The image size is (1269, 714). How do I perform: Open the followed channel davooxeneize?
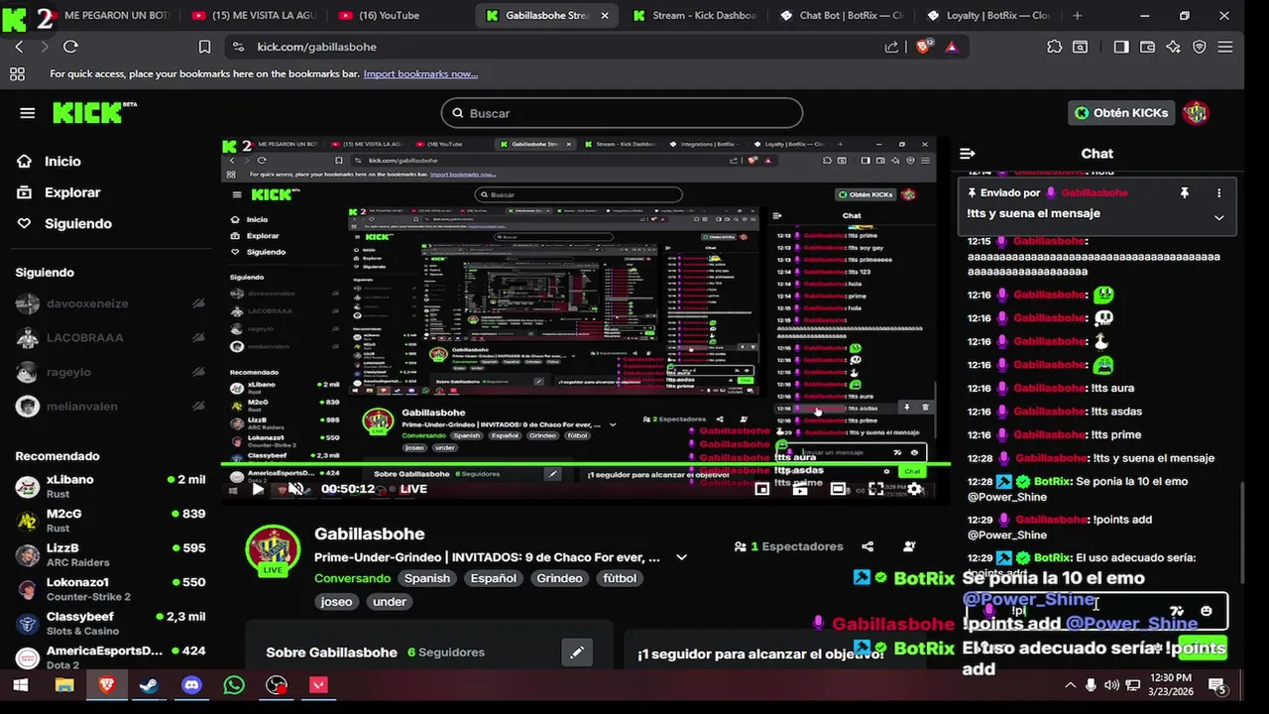[x=109, y=303]
